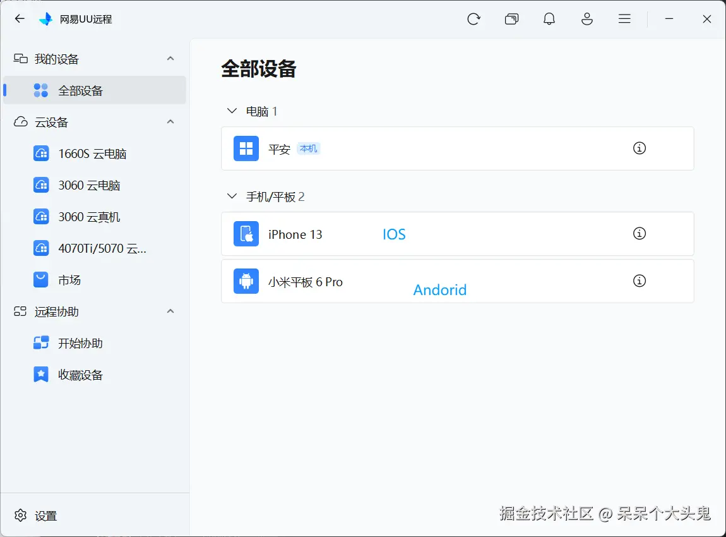Click the Windows icon for 平安

[246, 148]
